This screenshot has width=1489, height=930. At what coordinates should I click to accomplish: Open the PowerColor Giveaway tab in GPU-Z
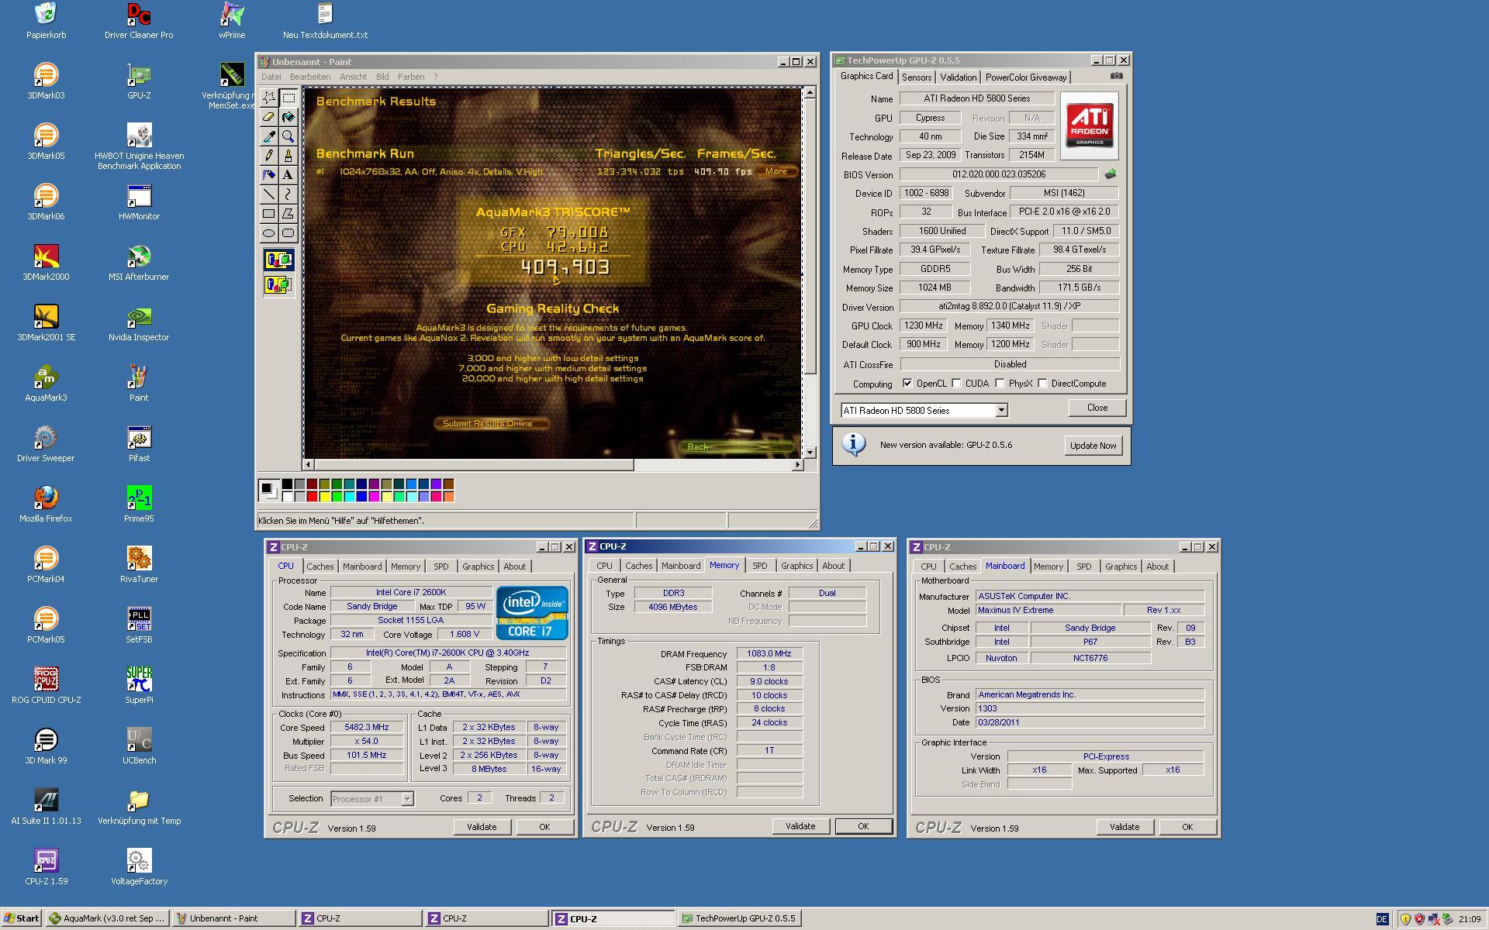pyautogui.click(x=1026, y=77)
